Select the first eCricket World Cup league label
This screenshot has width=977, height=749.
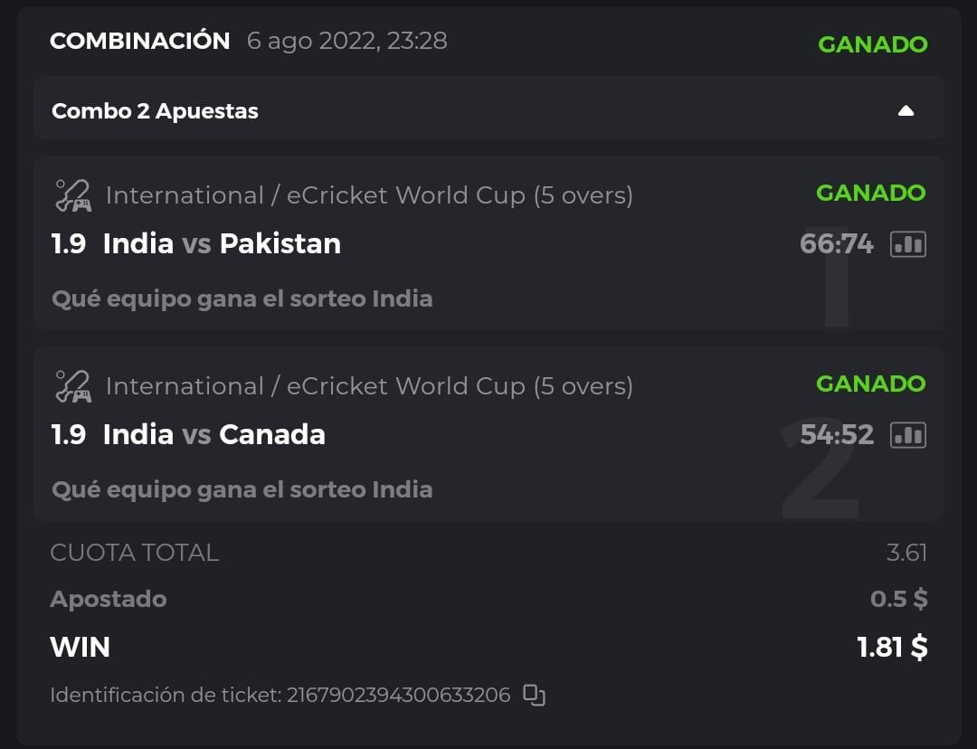[369, 195]
